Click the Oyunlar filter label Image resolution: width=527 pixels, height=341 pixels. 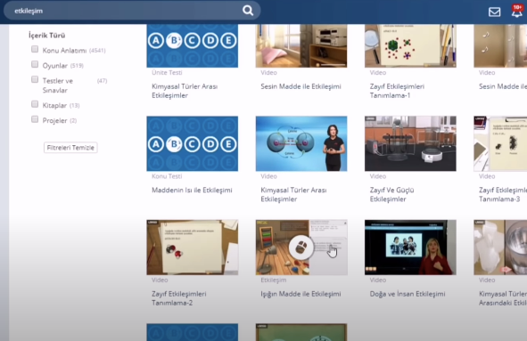point(55,66)
